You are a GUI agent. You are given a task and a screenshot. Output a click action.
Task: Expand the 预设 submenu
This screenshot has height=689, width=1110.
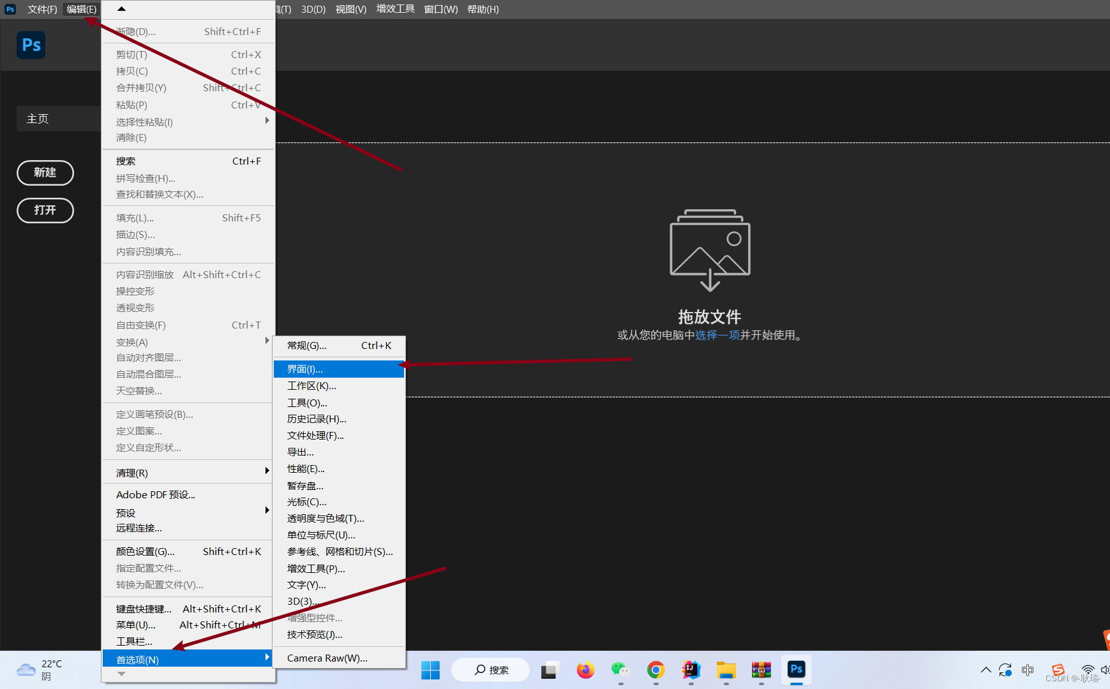click(188, 512)
